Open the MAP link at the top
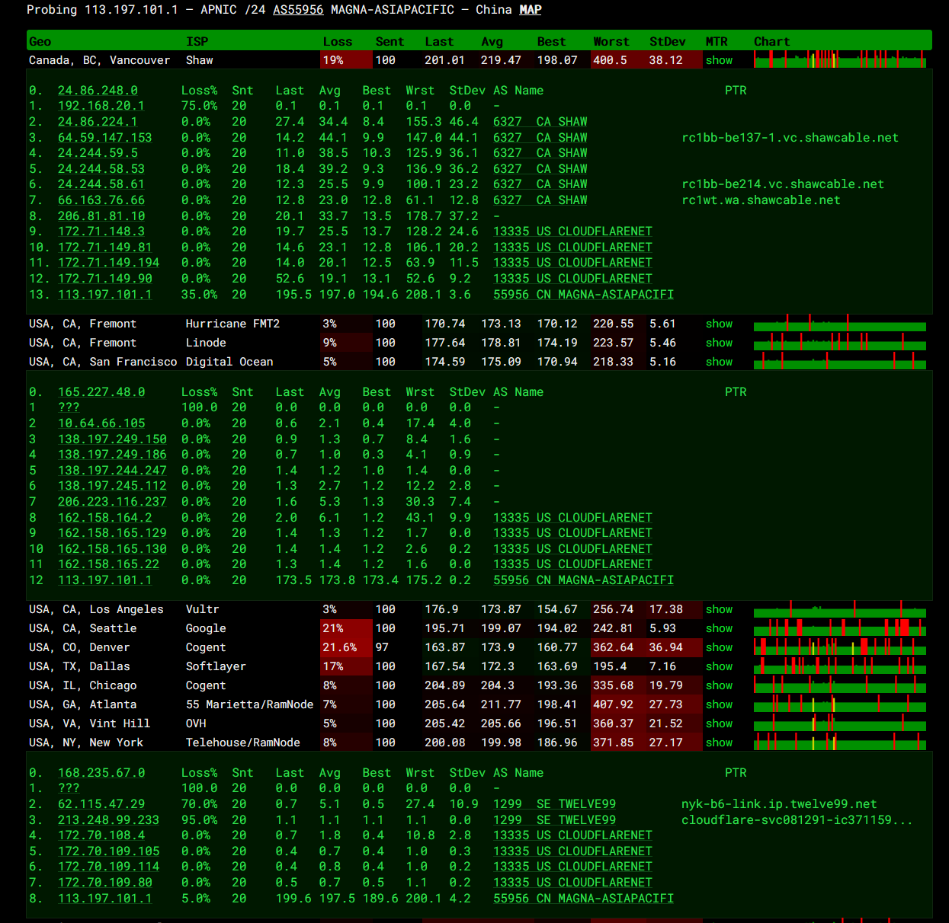The width and height of the screenshot is (949, 923). tap(530, 10)
